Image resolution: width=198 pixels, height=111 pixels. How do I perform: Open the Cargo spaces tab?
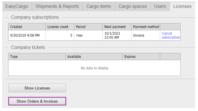(x=133, y=6)
